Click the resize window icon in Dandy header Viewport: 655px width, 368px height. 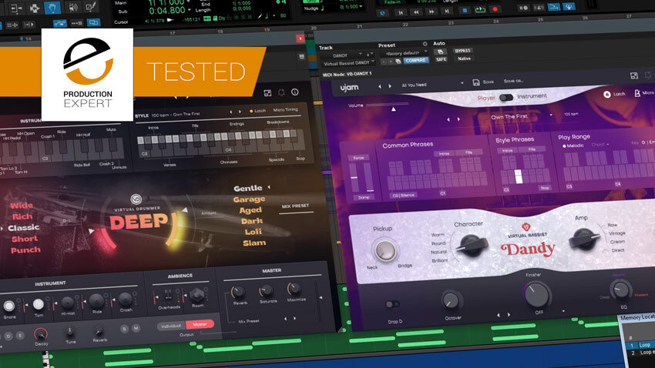point(633,75)
